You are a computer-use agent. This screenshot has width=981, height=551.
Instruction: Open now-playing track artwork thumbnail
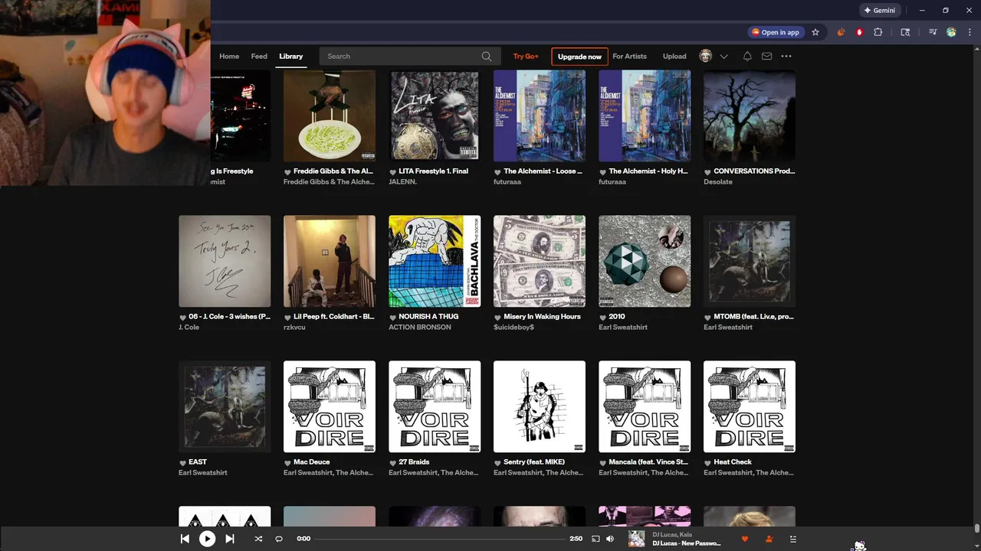[636, 539]
